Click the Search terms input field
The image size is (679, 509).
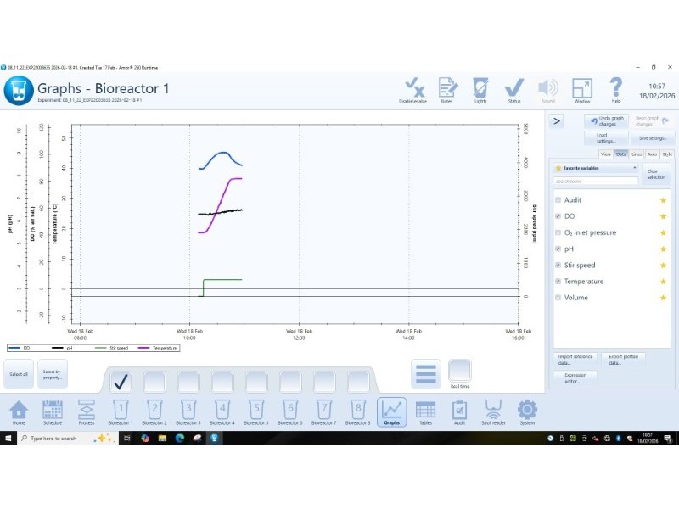[x=595, y=181]
